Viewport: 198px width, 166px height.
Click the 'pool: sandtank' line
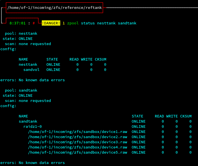[x=21, y=90]
